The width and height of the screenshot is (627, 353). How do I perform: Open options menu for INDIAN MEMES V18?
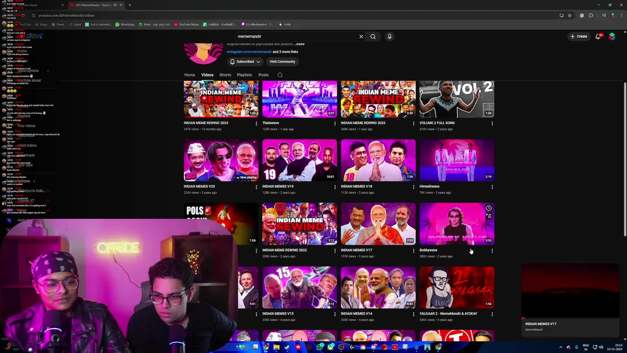click(x=413, y=187)
